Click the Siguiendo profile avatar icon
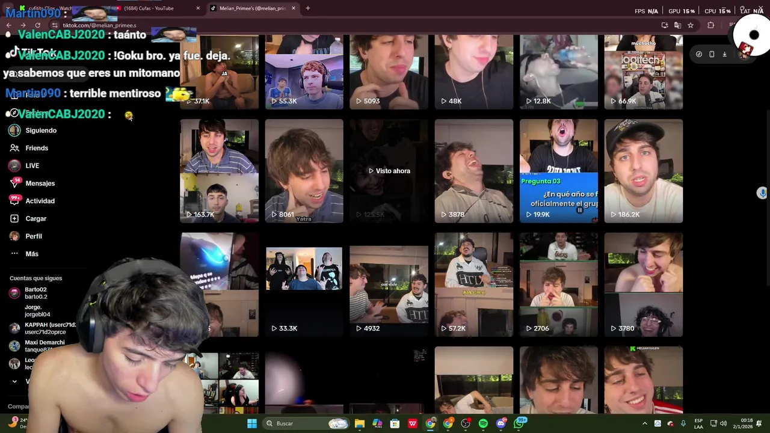This screenshot has width=770, height=433. (14, 131)
